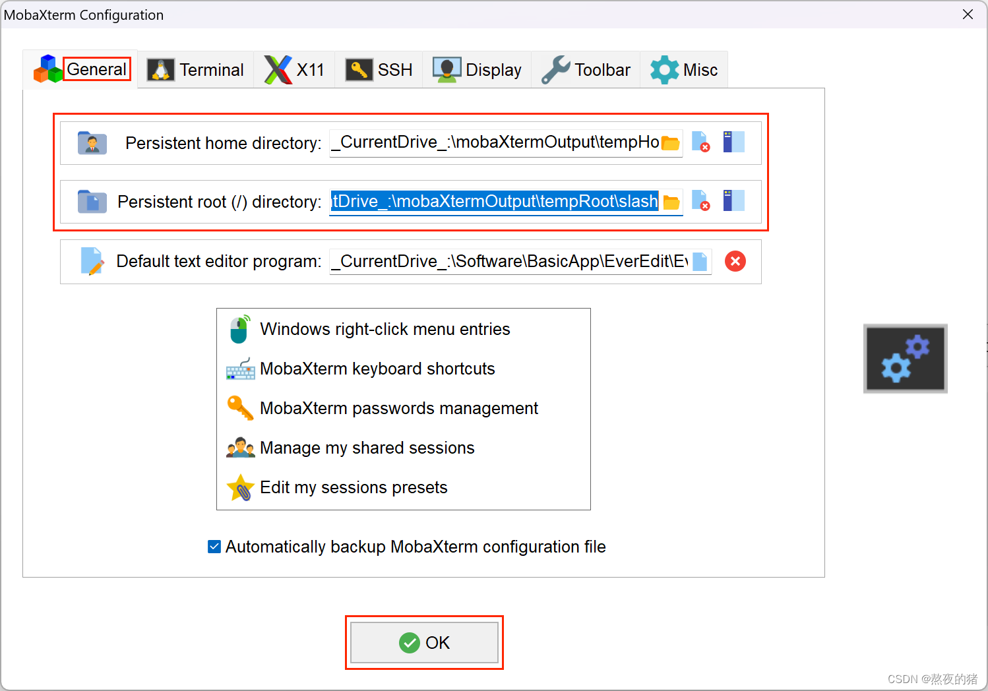Click the keyboard icon for shortcuts
The width and height of the screenshot is (988, 691).
click(x=240, y=369)
